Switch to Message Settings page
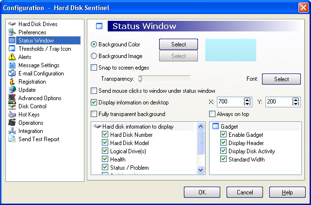This screenshot has width=311, height=205. [39, 65]
